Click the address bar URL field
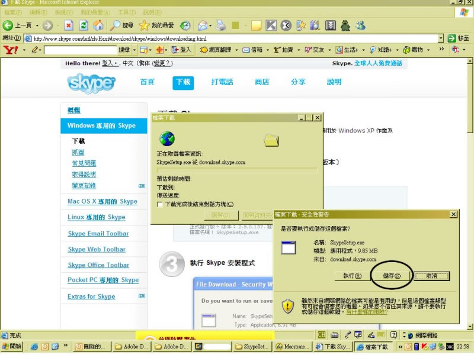The width and height of the screenshot is (474, 355). tap(231, 38)
